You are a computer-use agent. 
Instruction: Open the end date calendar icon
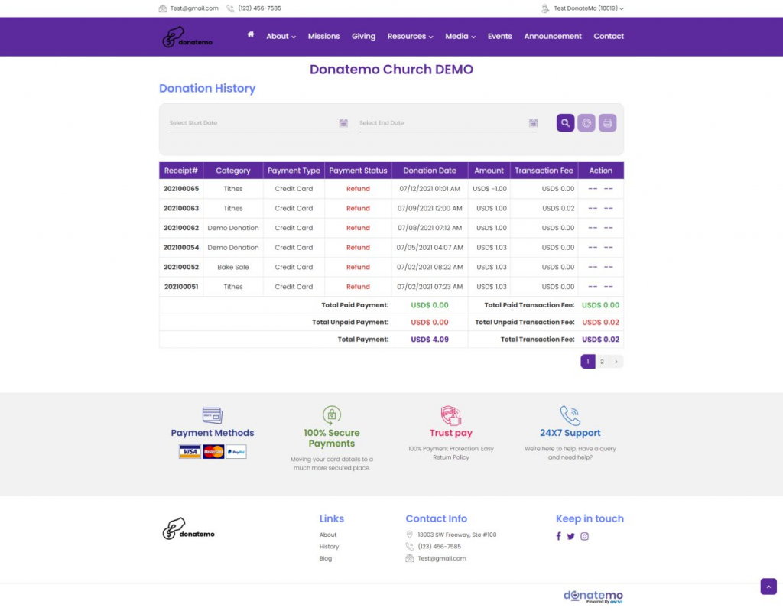[532, 122]
